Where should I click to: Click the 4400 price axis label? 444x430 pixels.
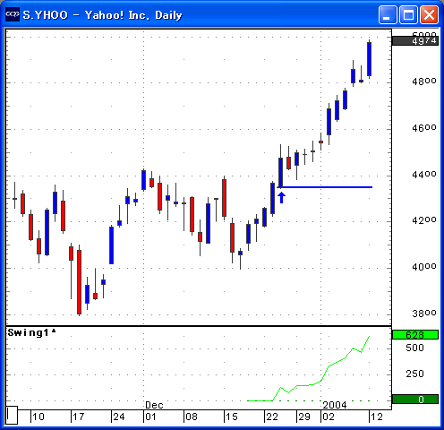pyautogui.click(x=424, y=174)
